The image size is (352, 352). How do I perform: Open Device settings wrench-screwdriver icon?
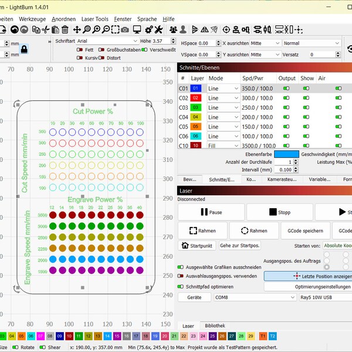159,29
